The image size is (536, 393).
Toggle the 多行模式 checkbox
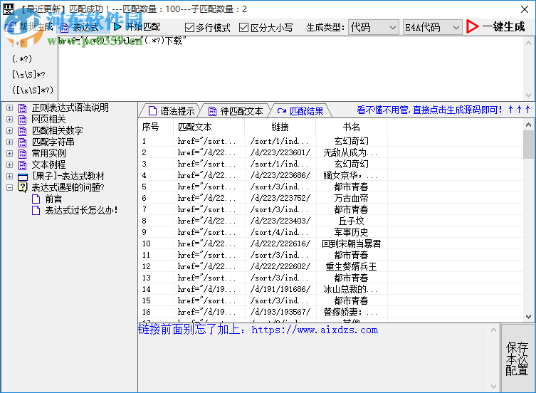(189, 27)
